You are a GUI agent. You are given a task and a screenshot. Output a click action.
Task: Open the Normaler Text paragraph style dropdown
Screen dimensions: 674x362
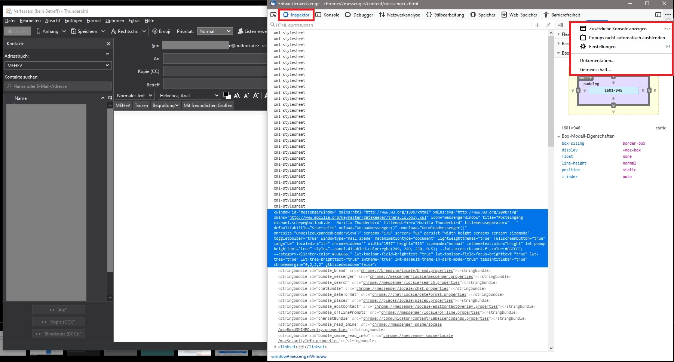(x=135, y=96)
